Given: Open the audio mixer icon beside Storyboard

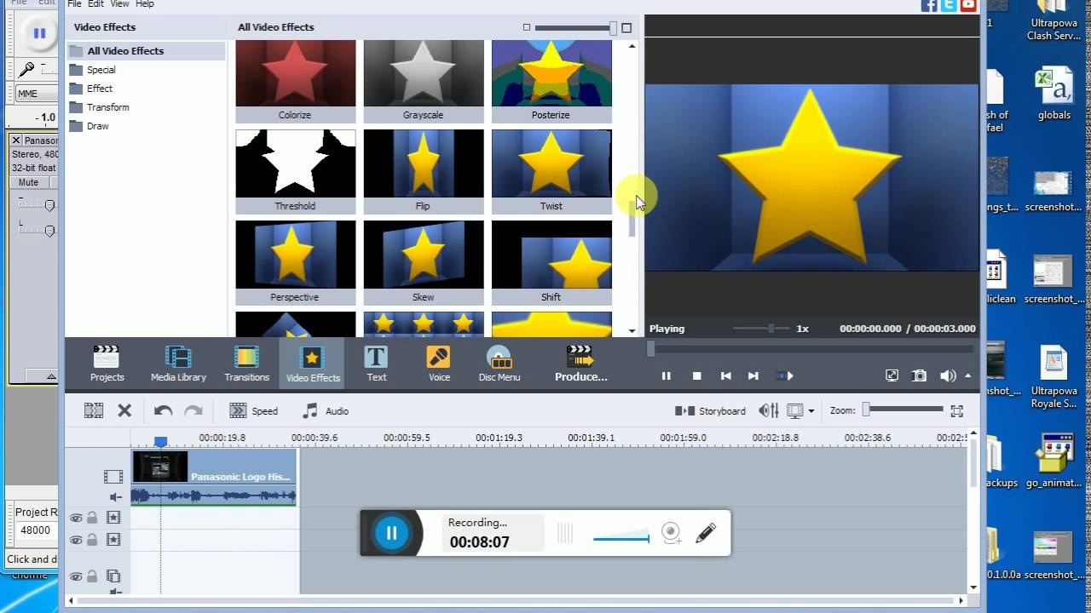Looking at the screenshot, I should [769, 410].
